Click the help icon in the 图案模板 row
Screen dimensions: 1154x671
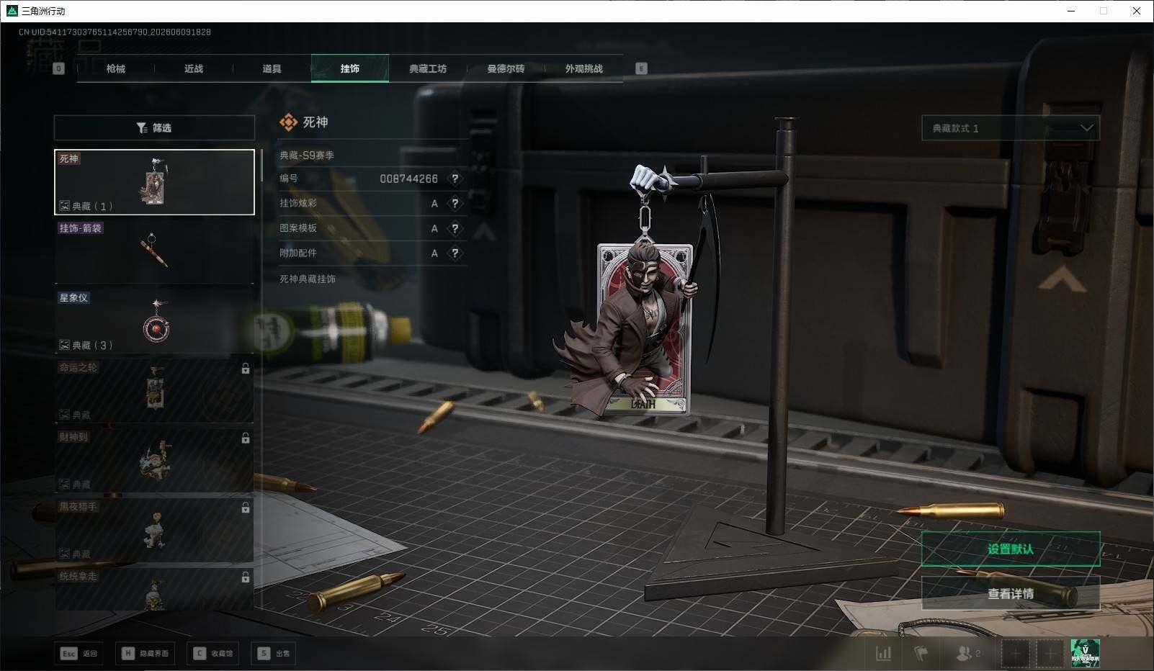point(455,228)
